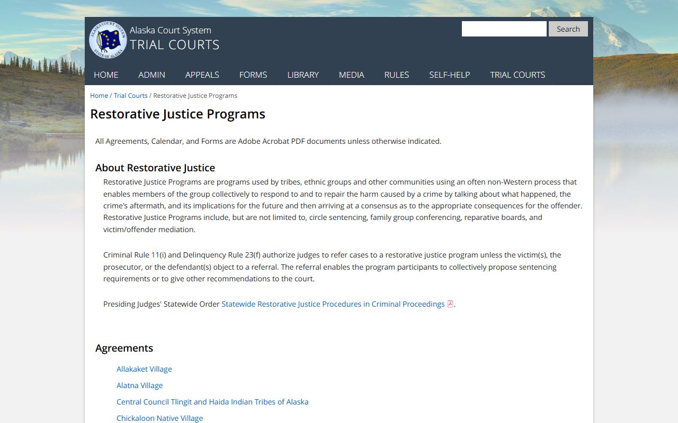Viewport: 678px width, 423px height.
Task: Click the Alaska Court System seal logo
Action: (108, 40)
